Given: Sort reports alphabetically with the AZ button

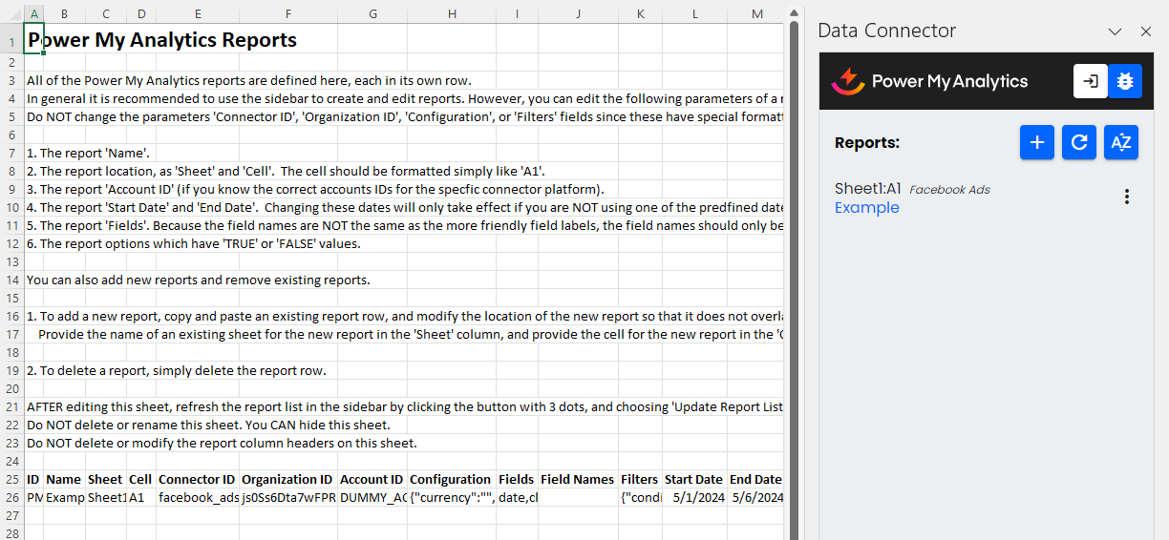Looking at the screenshot, I should click(1121, 142).
